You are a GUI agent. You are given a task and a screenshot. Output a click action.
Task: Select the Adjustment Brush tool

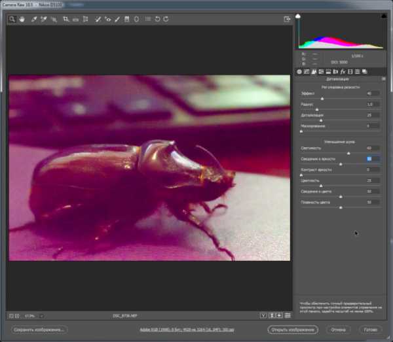click(117, 19)
